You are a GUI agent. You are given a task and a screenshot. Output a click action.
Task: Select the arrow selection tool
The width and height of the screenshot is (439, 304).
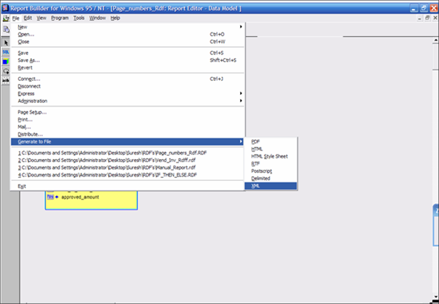[6, 42]
